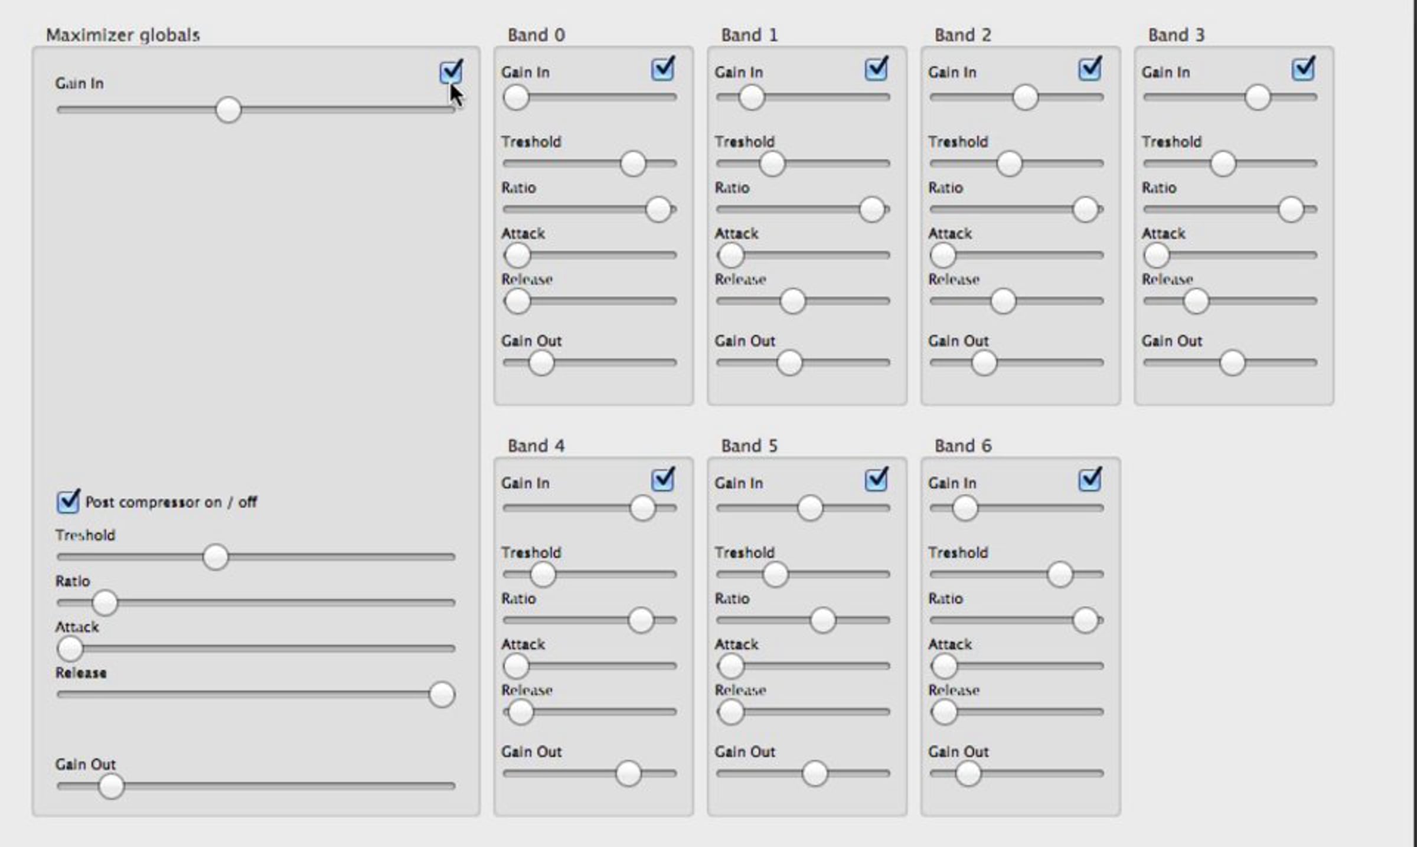The width and height of the screenshot is (1417, 847).
Task: Click the Band 3 Gain Out slider knob
Action: (1232, 363)
